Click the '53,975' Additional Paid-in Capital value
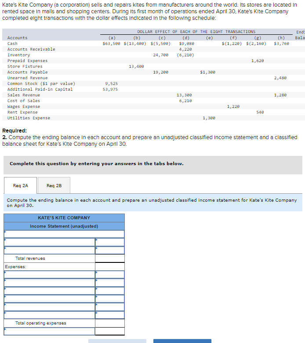The width and height of the screenshot is (305, 343). click(110, 89)
